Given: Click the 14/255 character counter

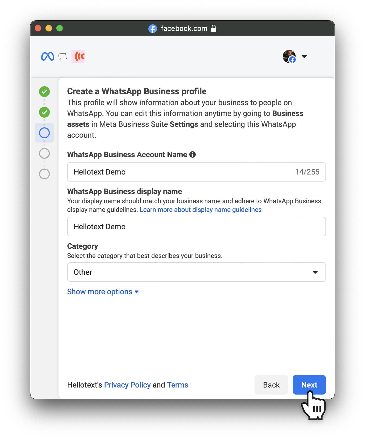Looking at the screenshot, I should click(307, 172).
